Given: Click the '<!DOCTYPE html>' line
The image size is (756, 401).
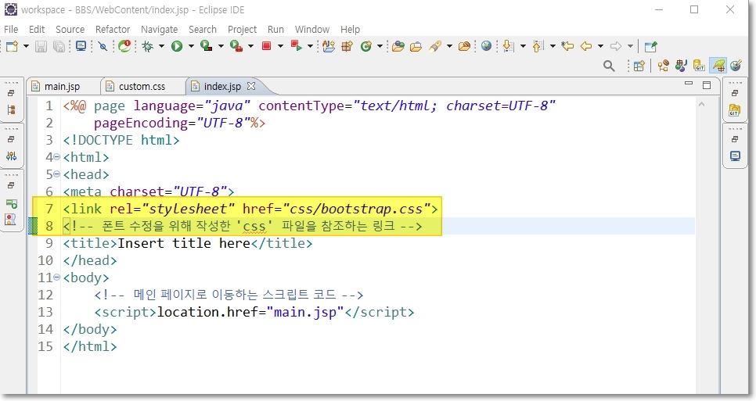Looking at the screenshot, I should [x=121, y=140].
